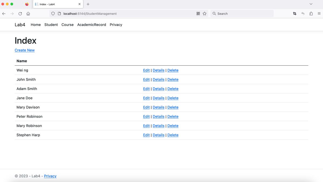Click the Search input field
Screen dimensions: 323x182
[x=242, y=14]
